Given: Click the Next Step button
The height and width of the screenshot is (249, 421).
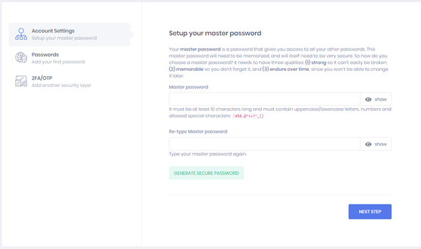Looking at the screenshot, I should [370, 212].
